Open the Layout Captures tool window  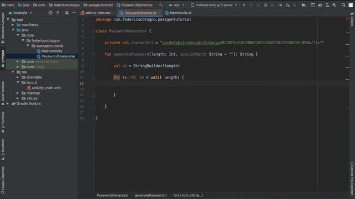coord(3,180)
